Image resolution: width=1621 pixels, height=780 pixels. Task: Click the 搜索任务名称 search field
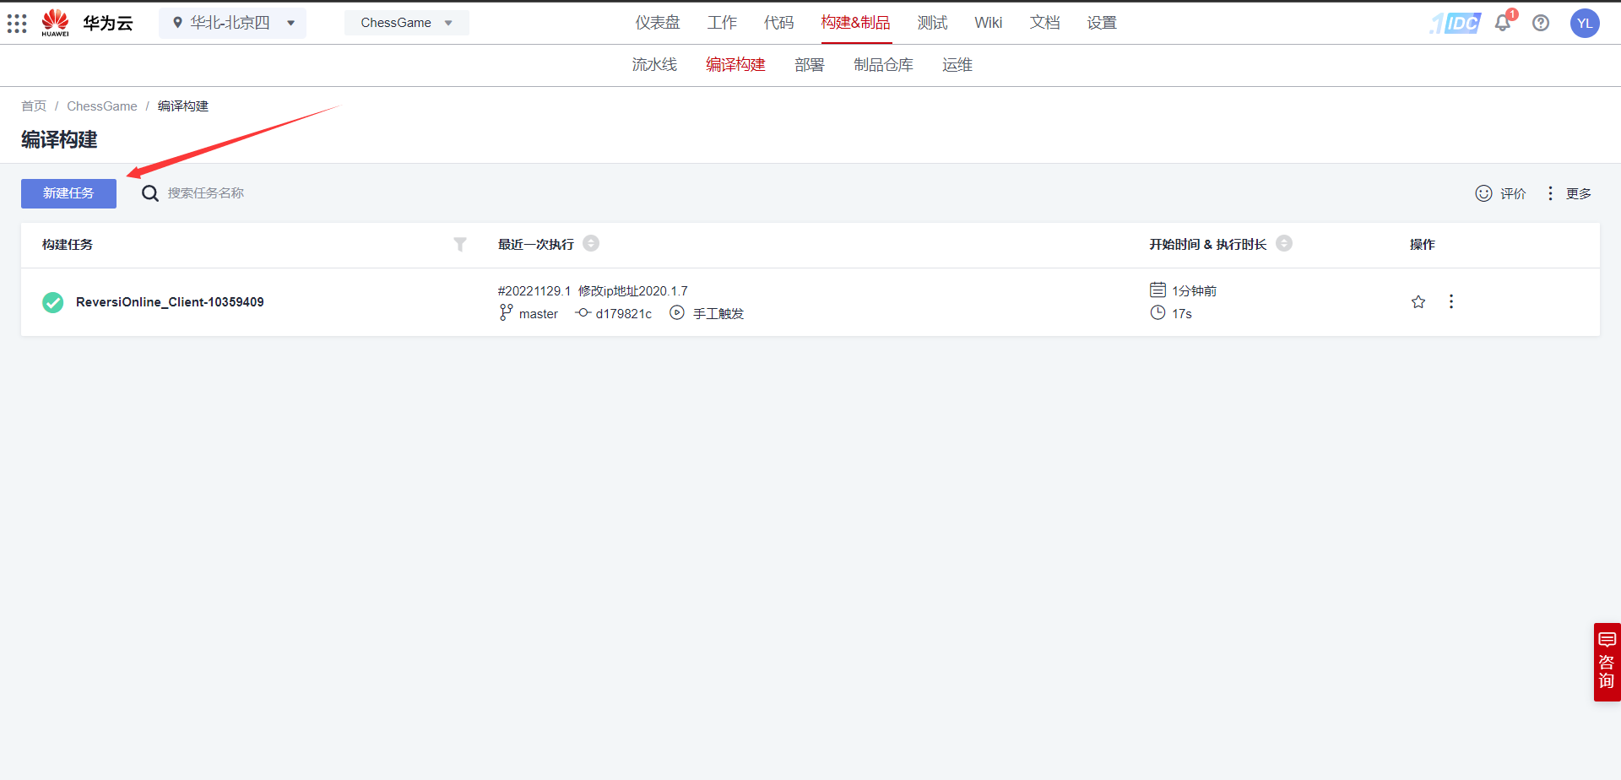point(205,193)
